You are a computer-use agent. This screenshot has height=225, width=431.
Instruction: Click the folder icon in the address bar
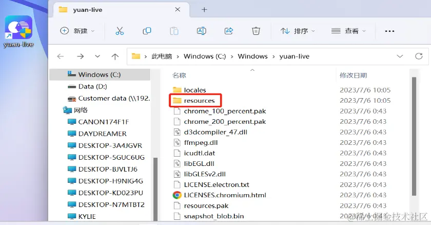(x=136, y=56)
